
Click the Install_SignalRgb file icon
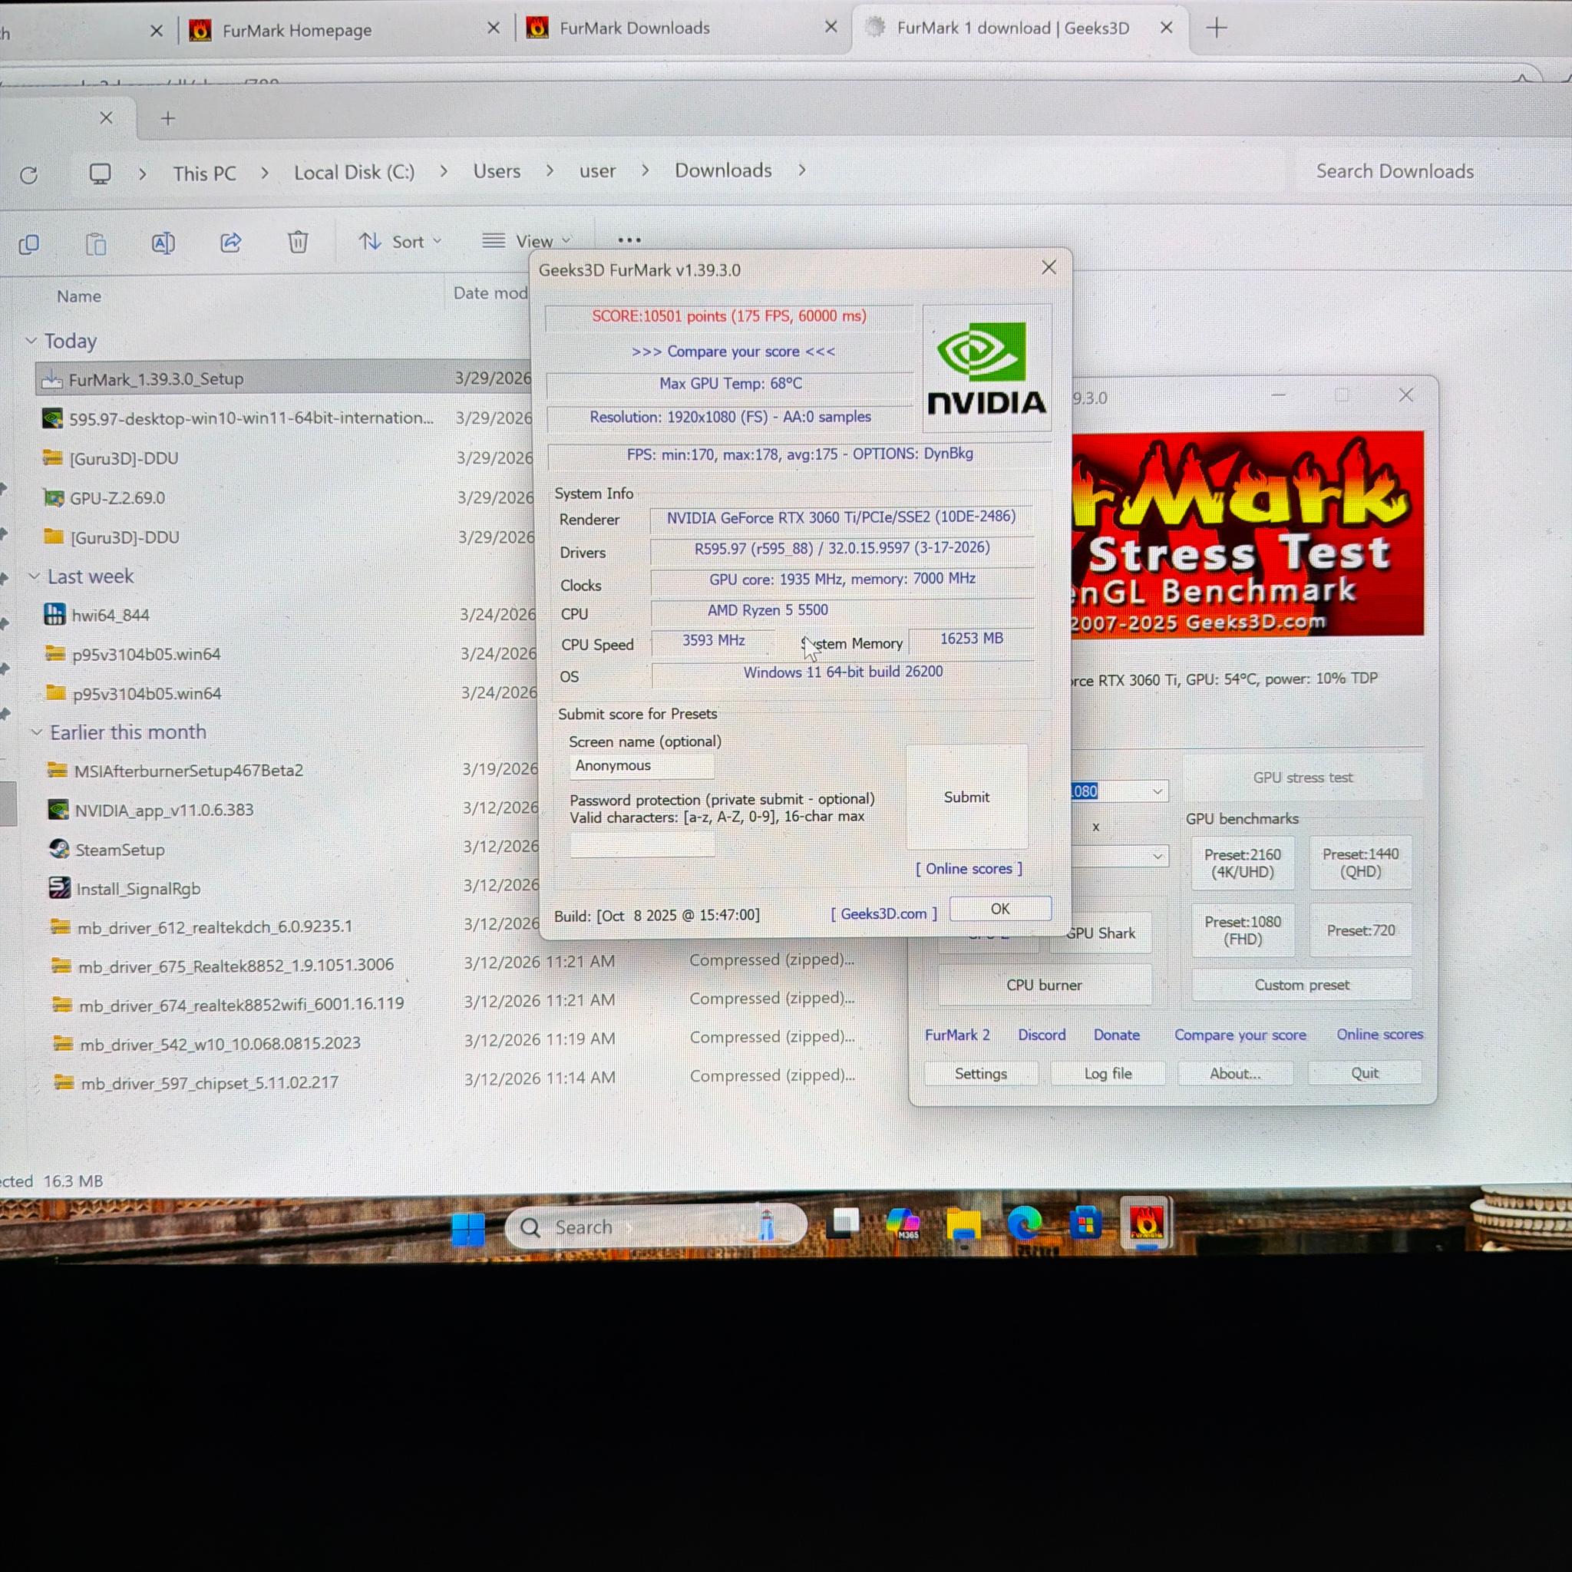[x=59, y=888]
